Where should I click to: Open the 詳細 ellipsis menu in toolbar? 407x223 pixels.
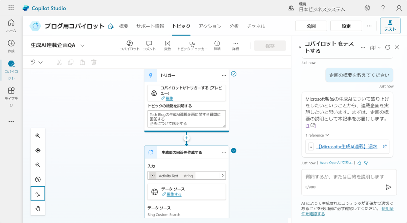point(236,46)
